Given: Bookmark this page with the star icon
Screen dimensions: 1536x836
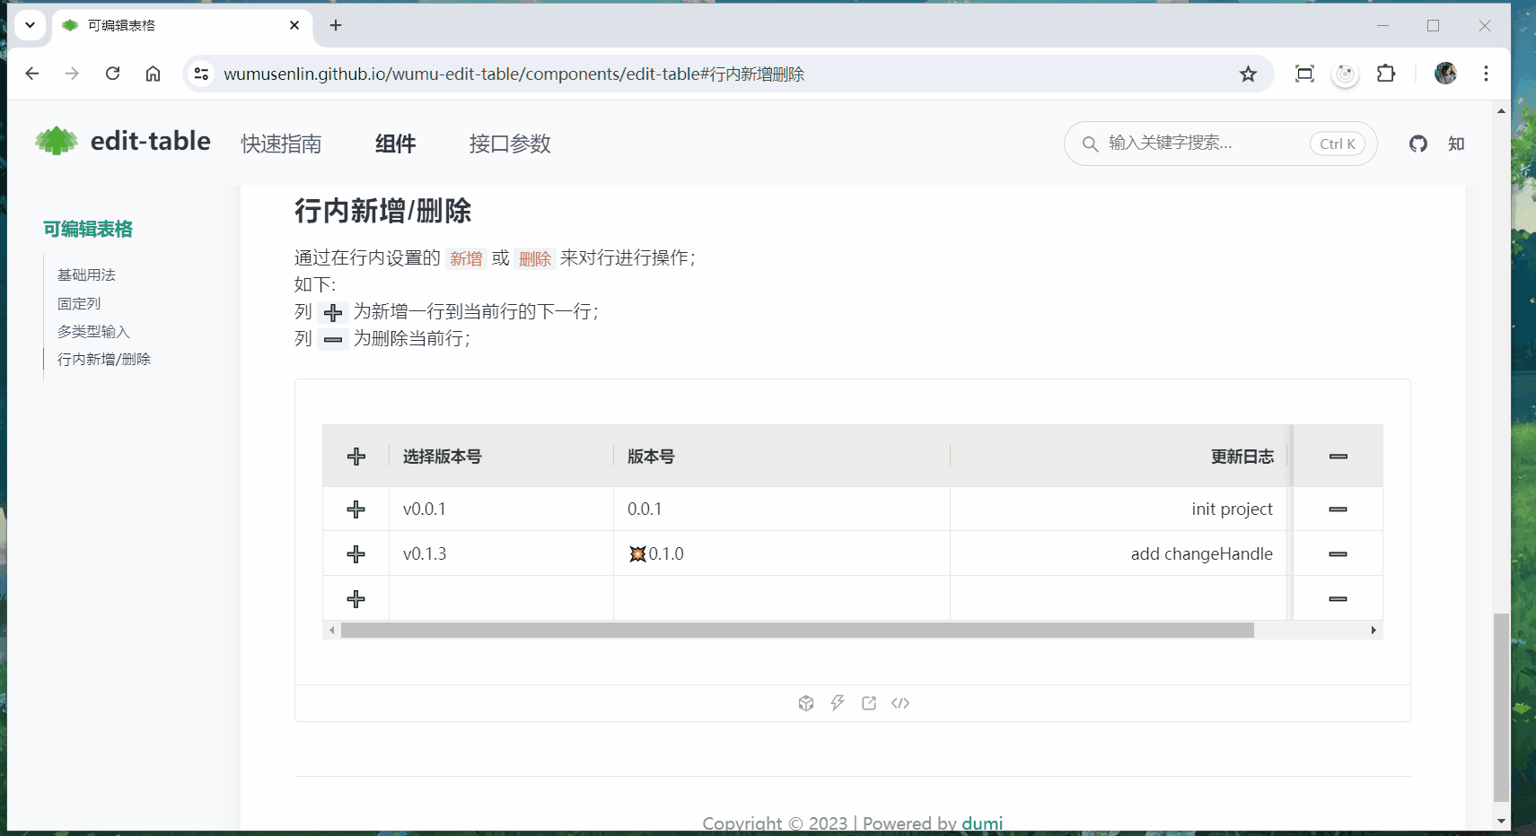Looking at the screenshot, I should pyautogui.click(x=1249, y=74).
